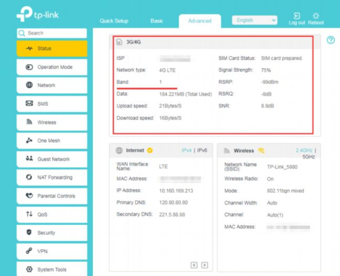Click the Log out icon
Screen dimensions: 340x276
296,16
